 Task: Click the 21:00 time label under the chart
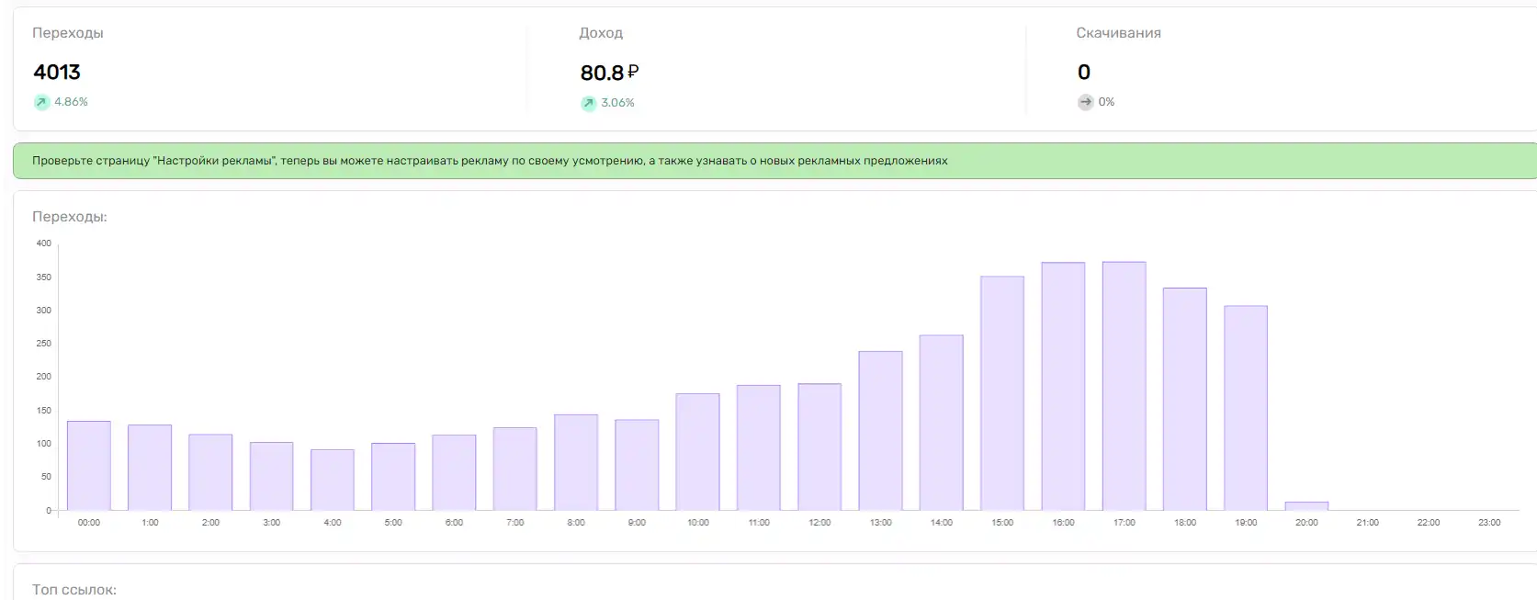(x=1367, y=523)
